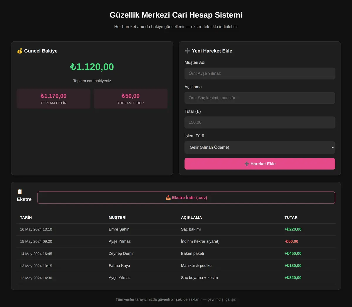The image size is (352, 307).
Task: Select the Emre Şahin customer cell
Action: click(x=119, y=229)
